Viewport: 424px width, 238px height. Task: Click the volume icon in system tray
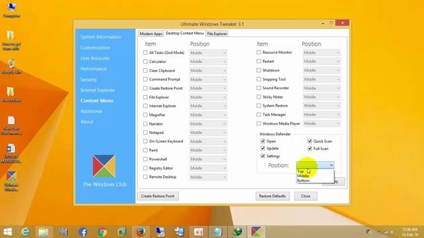[392, 232]
